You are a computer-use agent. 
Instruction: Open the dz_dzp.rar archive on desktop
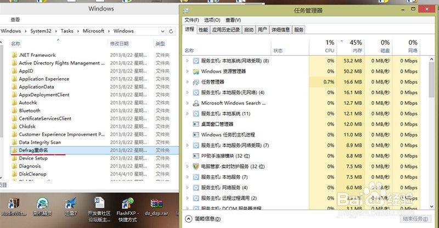point(156,207)
